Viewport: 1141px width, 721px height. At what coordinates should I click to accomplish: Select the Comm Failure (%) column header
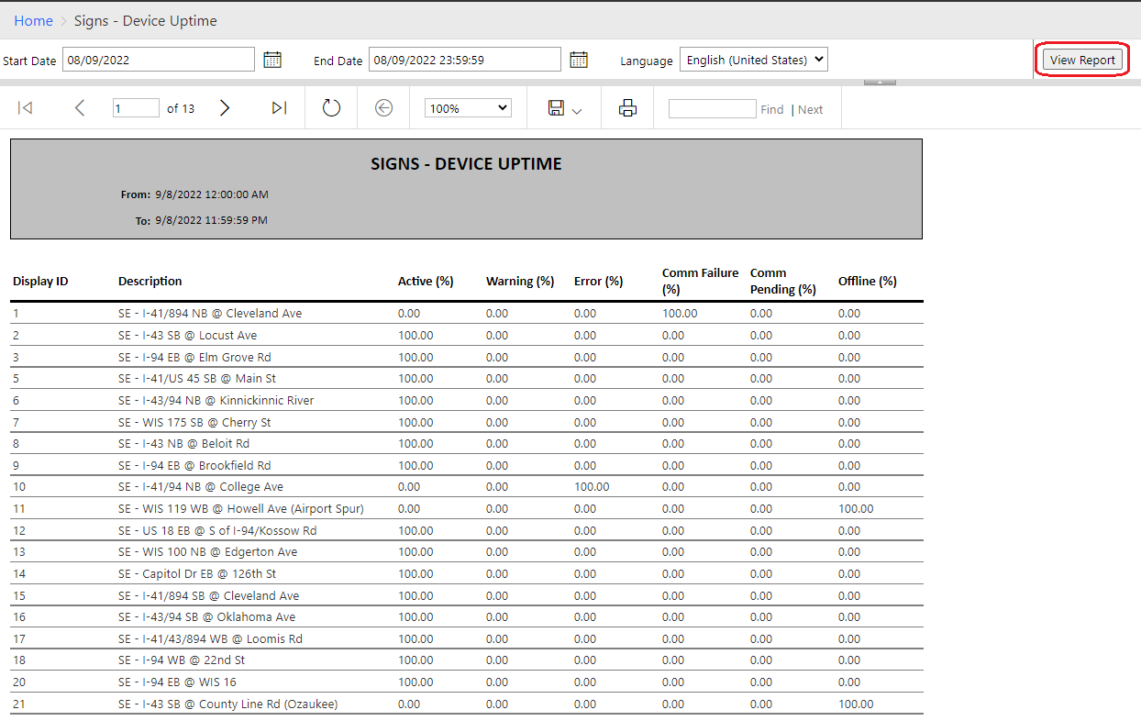(x=701, y=281)
